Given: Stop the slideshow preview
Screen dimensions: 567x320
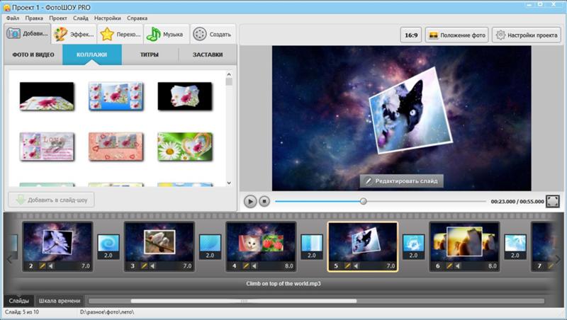Looking at the screenshot, I should pyautogui.click(x=264, y=201).
